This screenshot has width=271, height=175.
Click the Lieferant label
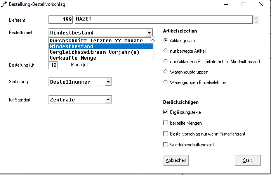pos(17,20)
